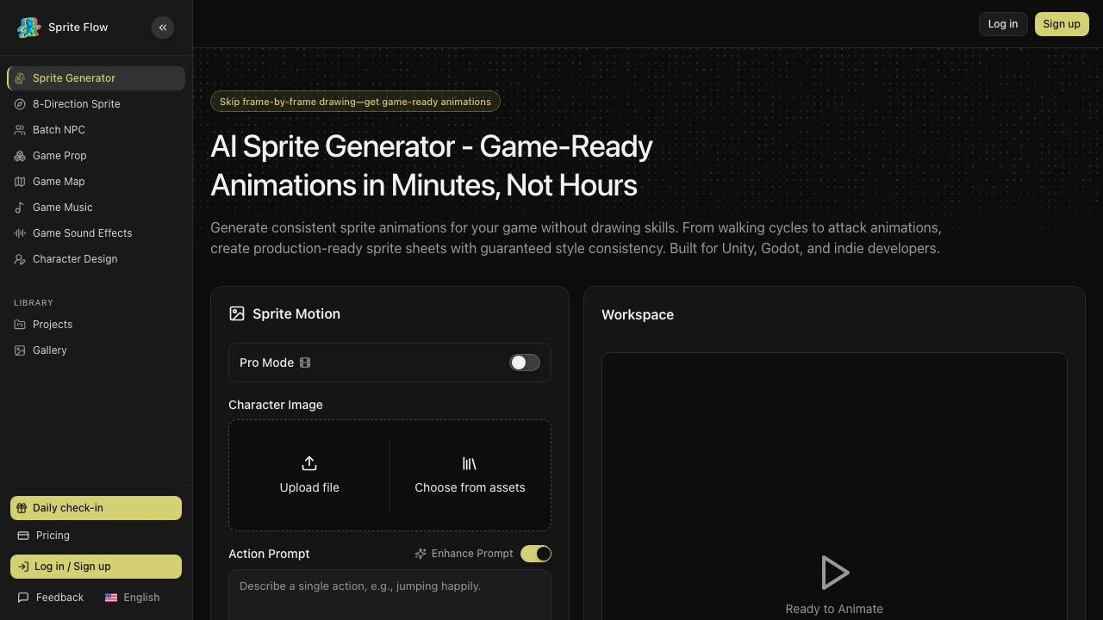
Task: Click the US flag language icon
Action: [111, 598]
